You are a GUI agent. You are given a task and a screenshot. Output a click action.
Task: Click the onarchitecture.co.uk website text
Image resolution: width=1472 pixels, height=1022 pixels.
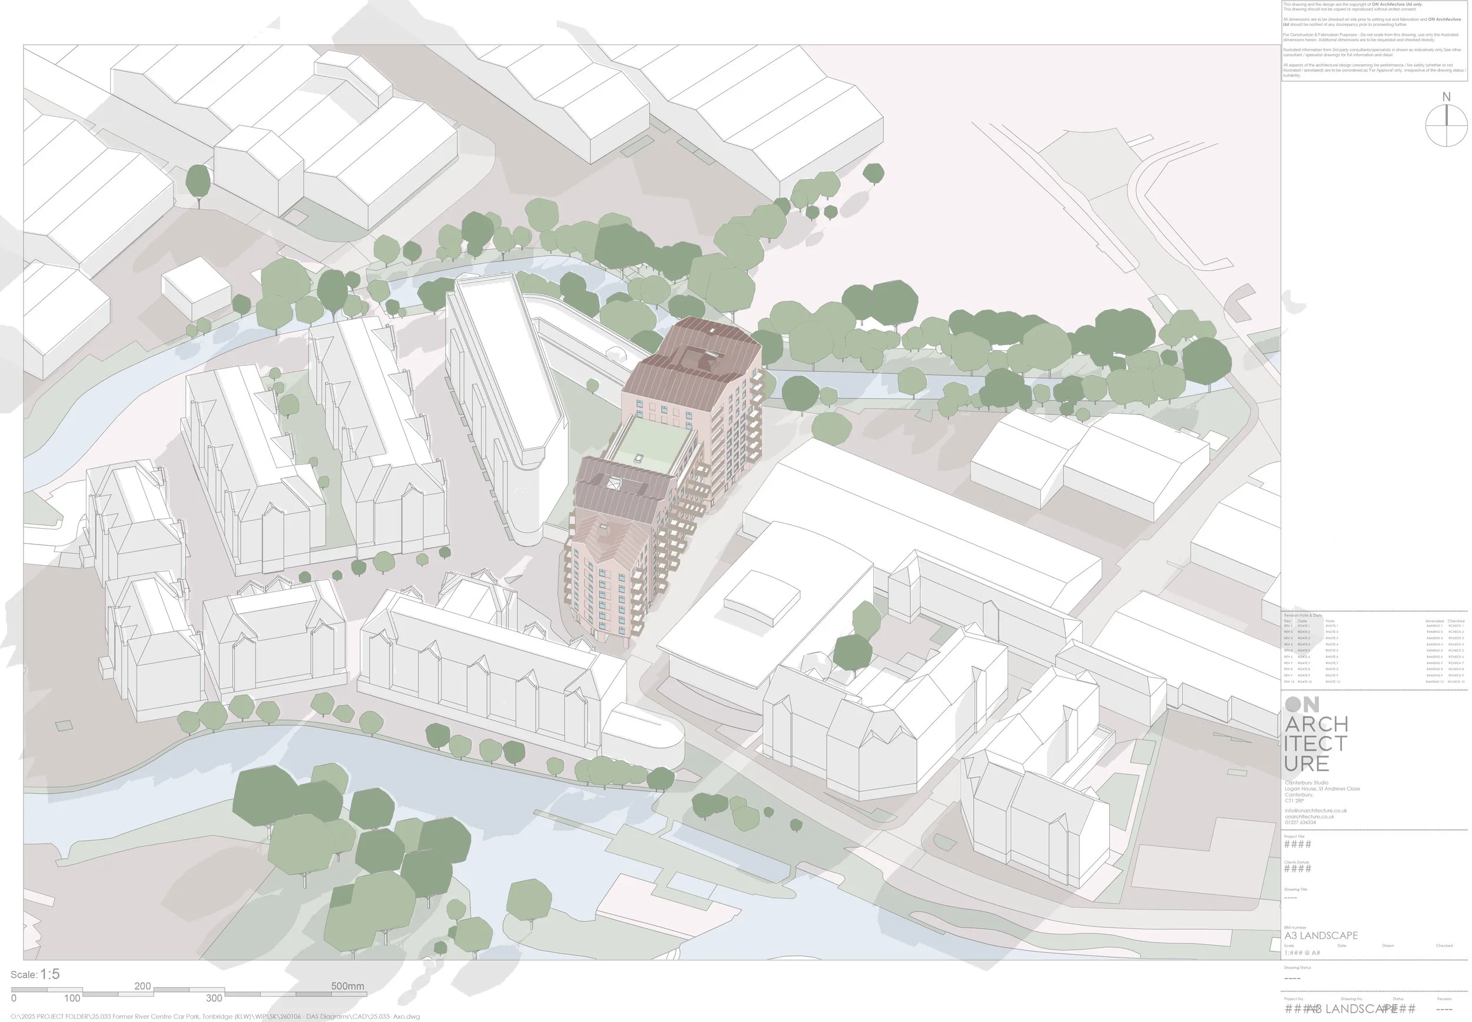pos(1309,817)
